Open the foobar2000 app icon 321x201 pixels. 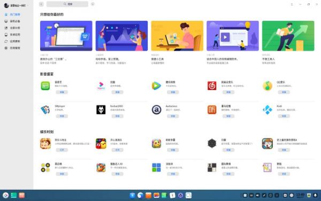coord(101,110)
